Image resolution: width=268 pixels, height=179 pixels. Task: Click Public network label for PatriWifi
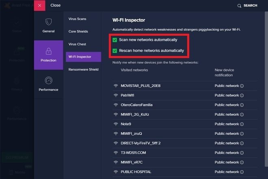click(227, 95)
